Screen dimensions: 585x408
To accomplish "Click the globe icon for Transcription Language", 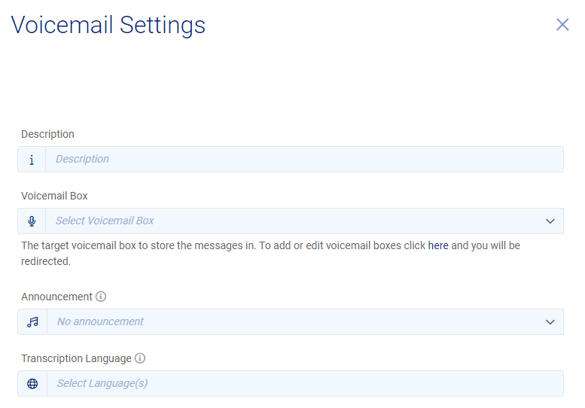I will [x=32, y=384].
